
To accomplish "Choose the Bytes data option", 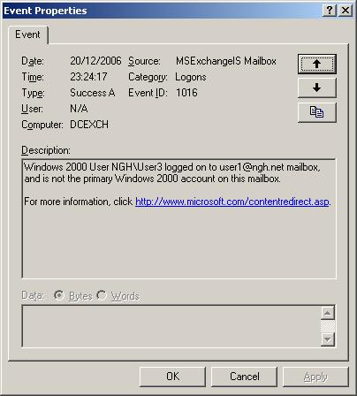I will 59,295.
